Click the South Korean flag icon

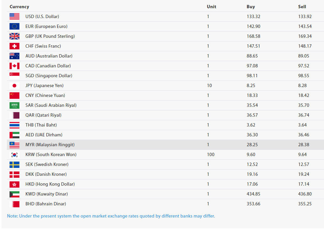click(x=14, y=154)
